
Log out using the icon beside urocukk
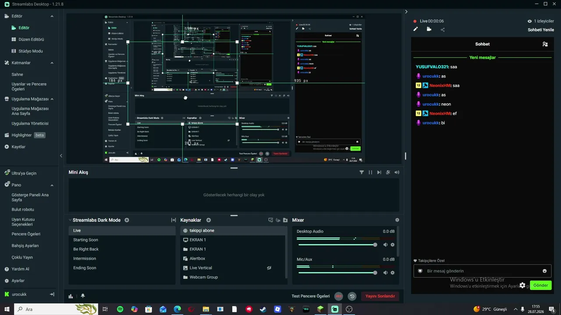52,294
